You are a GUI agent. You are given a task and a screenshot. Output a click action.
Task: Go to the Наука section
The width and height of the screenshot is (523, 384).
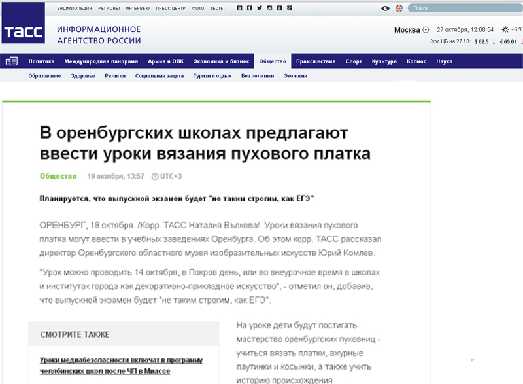[445, 61]
